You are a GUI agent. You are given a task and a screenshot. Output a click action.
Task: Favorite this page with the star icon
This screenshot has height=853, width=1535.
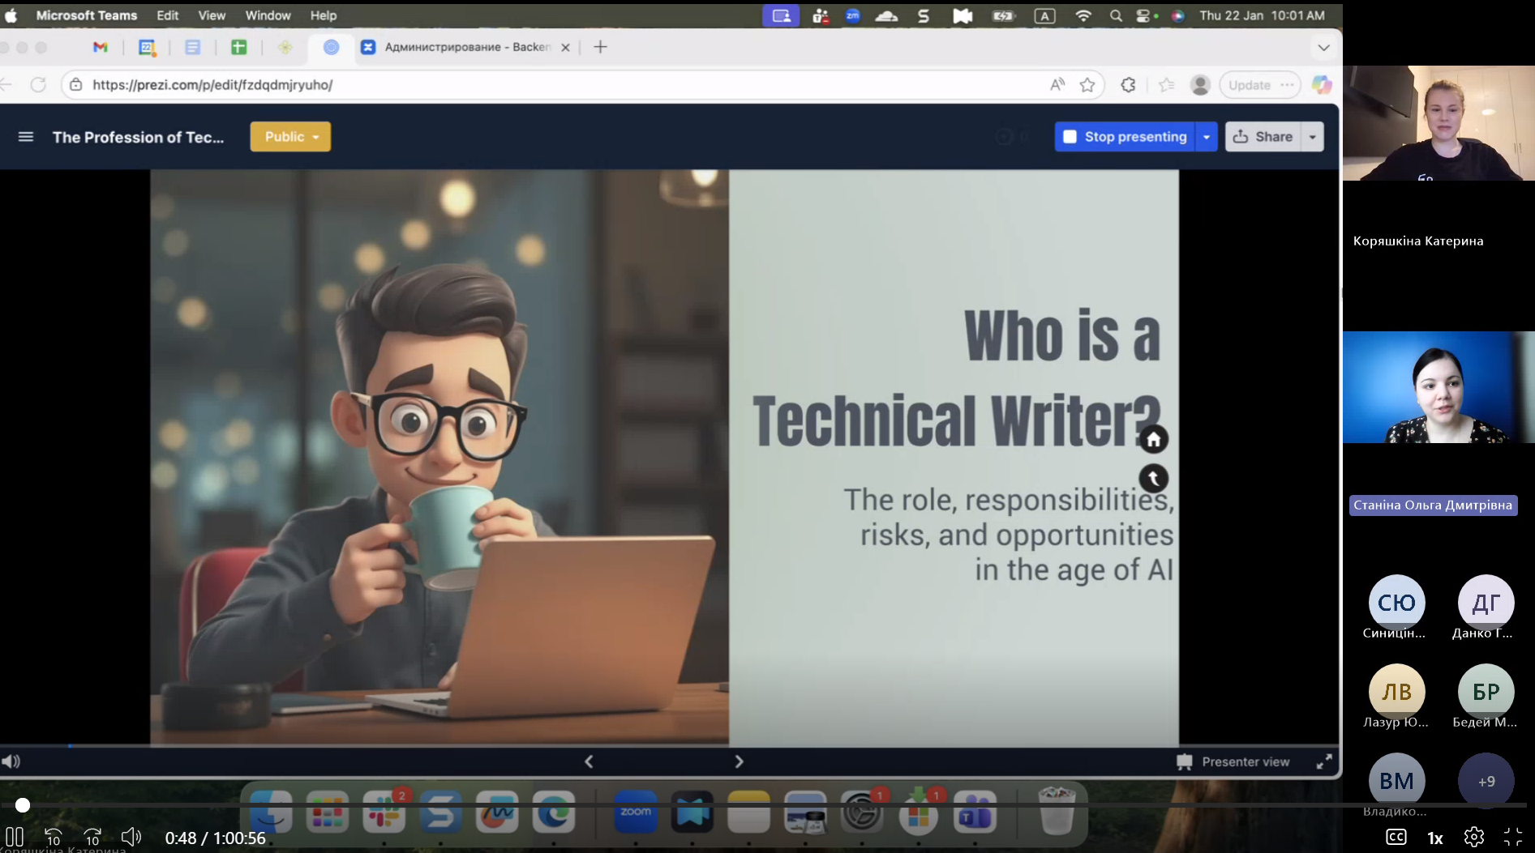click(x=1087, y=85)
